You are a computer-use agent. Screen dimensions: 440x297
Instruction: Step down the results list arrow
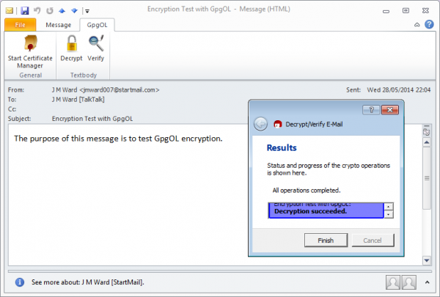pos(389,214)
